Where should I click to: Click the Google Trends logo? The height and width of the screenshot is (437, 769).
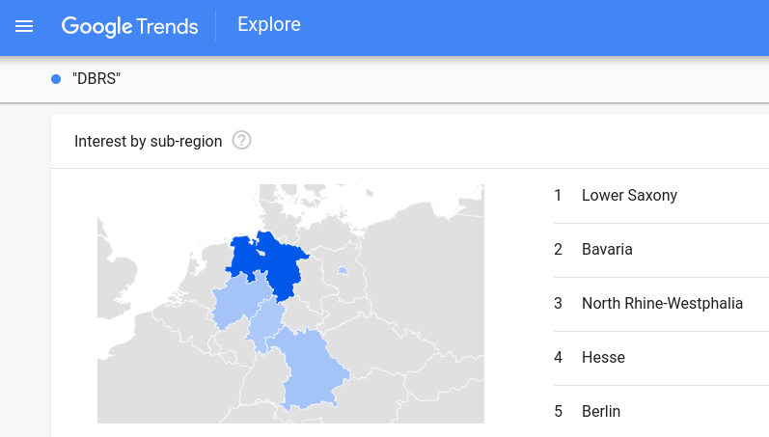coord(130,26)
